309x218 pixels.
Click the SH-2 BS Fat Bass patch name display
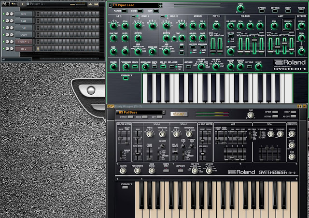point(139,112)
